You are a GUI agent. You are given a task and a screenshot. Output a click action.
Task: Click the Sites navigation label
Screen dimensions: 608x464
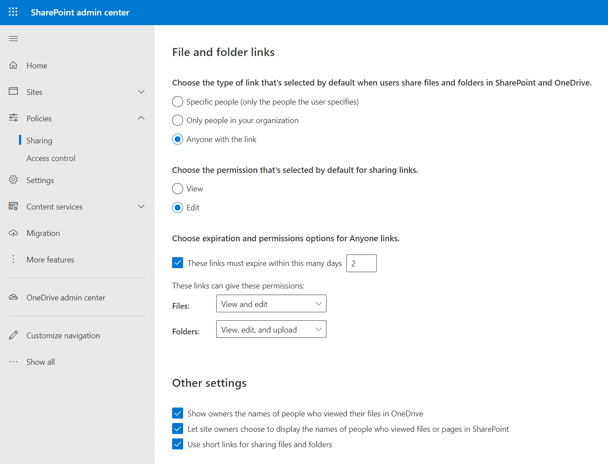click(34, 92)
